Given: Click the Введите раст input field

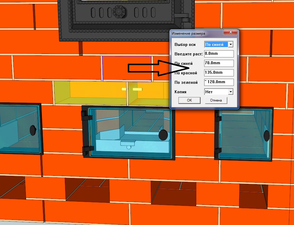Looking at the screenshot, I should click(219, 54).
